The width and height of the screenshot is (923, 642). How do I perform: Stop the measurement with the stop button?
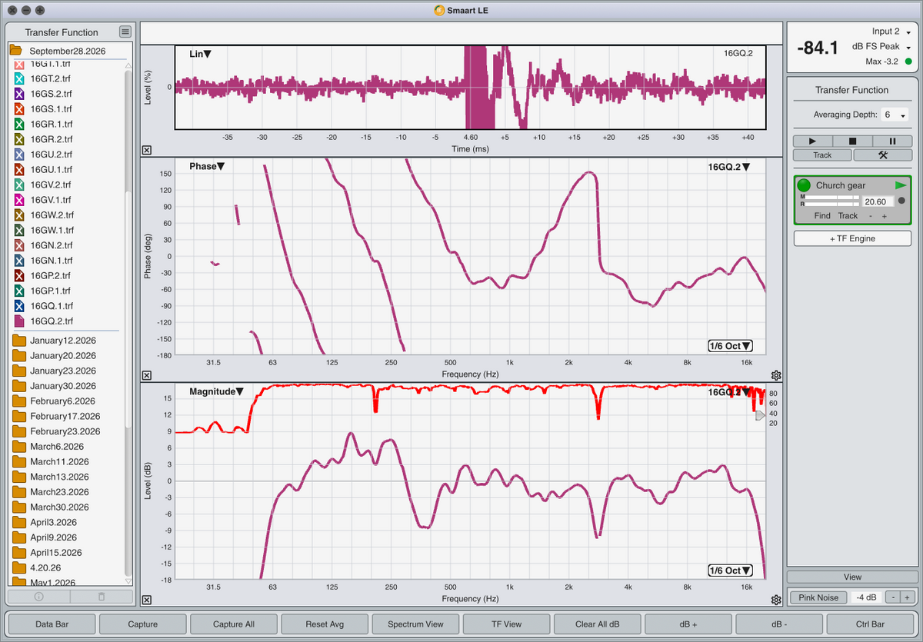click(852, 141)
